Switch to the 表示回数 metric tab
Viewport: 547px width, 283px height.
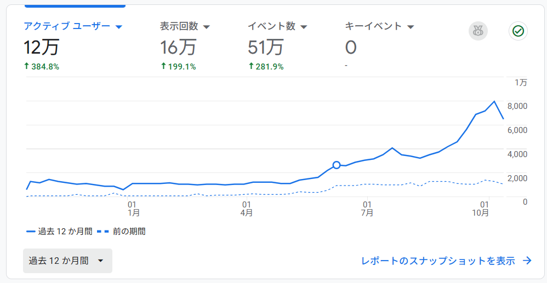click(x=179, y=26)
